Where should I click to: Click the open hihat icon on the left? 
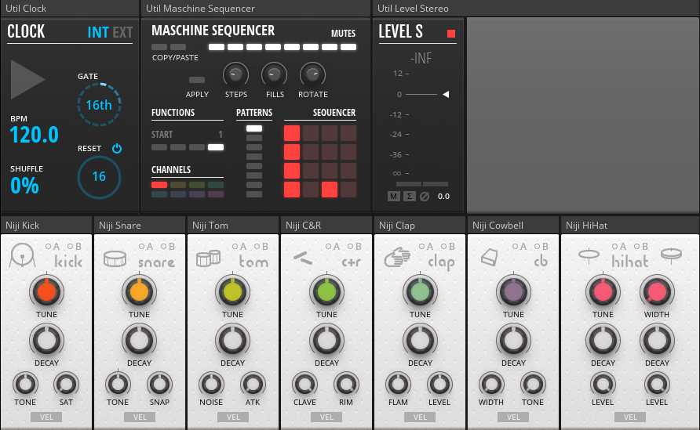589,255
